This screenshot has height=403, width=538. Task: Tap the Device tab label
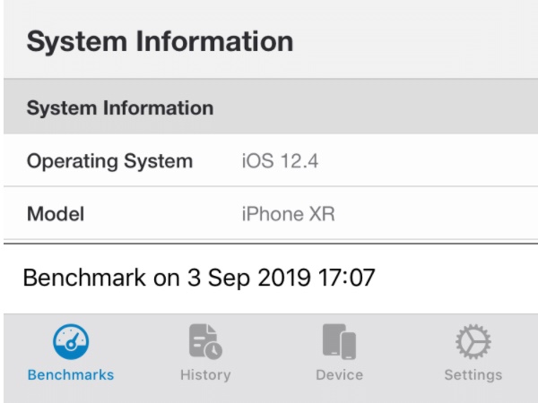point(339,374)
